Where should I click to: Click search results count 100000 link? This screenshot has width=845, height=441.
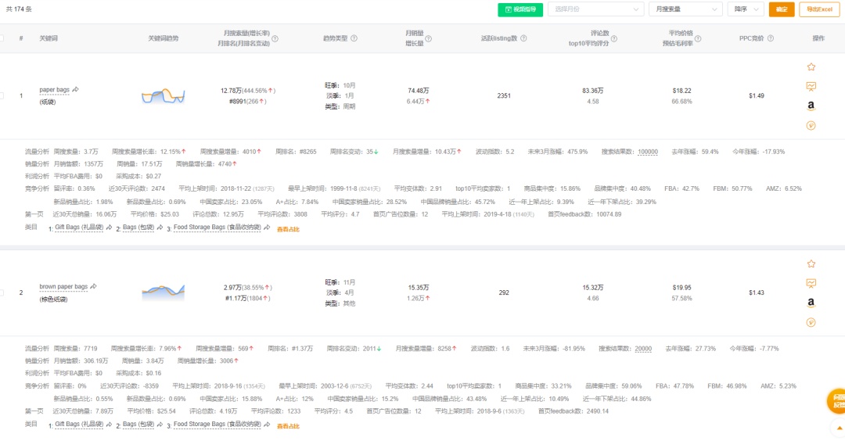[x=648, y=152]
